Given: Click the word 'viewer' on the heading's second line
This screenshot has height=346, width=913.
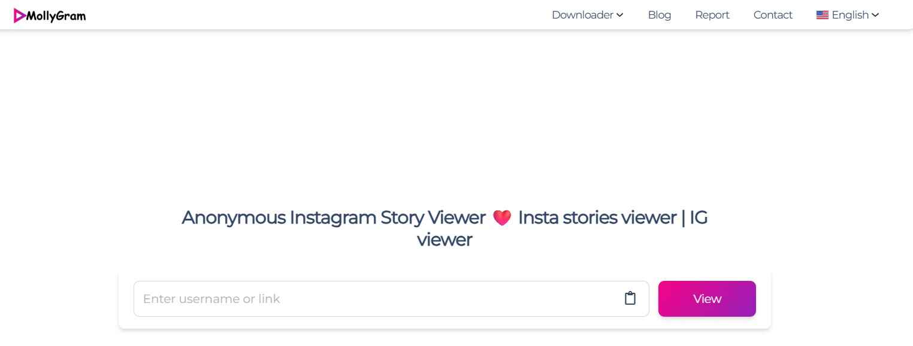Looking at the screenshot, I should click(444, 240).
